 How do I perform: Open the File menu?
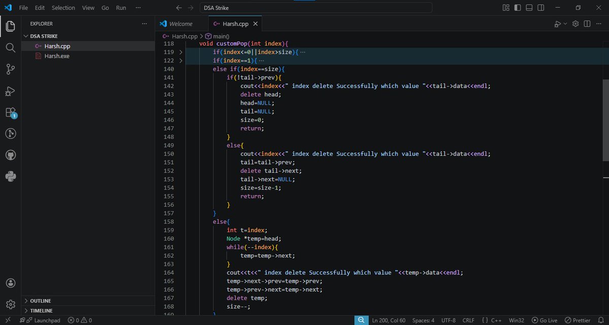[23, 8]
